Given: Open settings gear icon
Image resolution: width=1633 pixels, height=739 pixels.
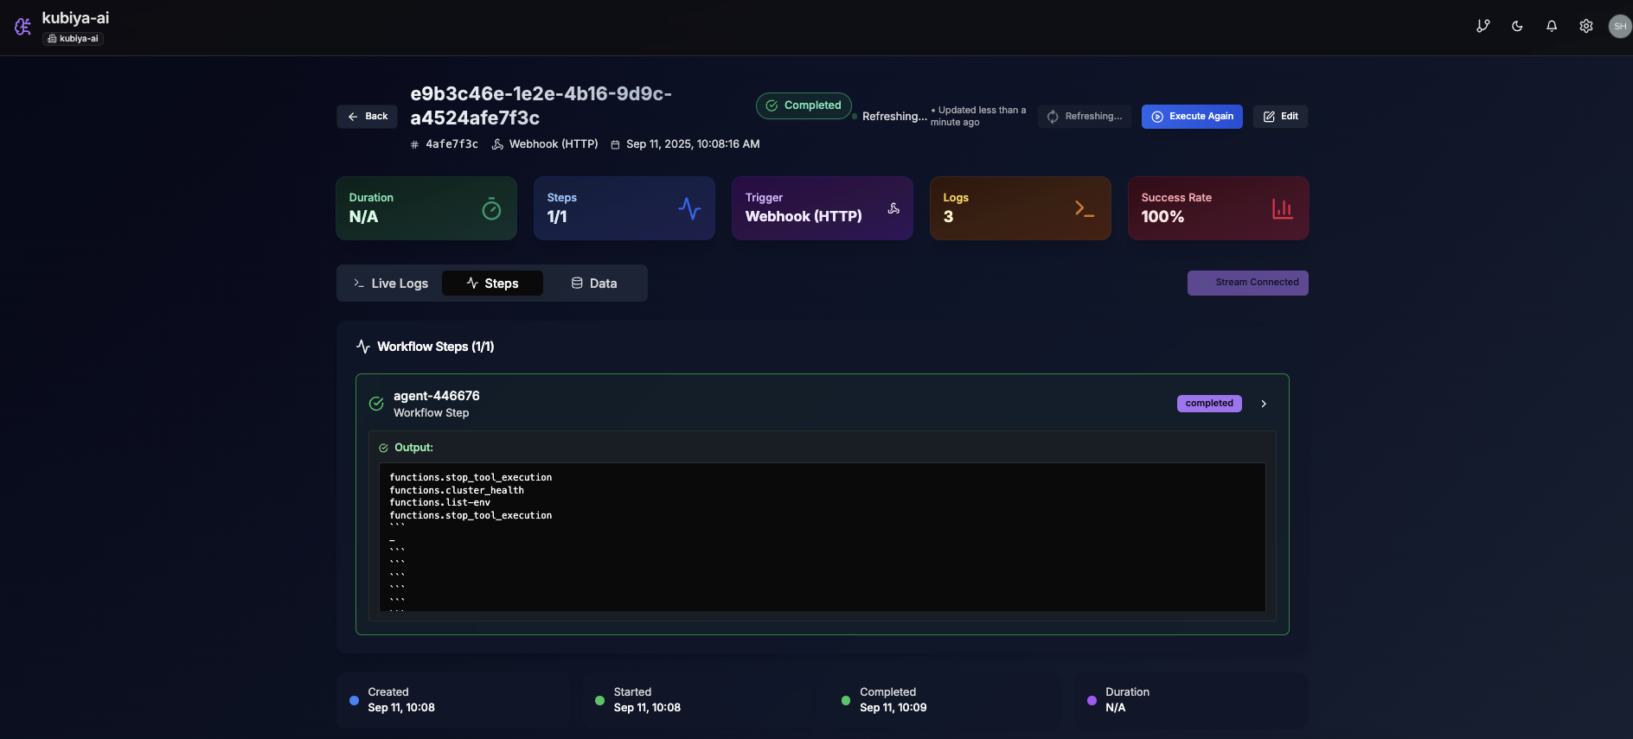Looking at the screenshot, I should [1586, 26].
